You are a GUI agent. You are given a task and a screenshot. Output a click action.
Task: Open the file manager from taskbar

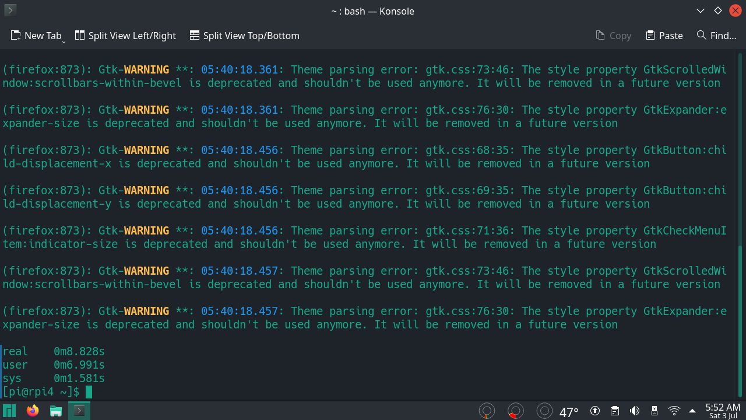coord(56,411)
